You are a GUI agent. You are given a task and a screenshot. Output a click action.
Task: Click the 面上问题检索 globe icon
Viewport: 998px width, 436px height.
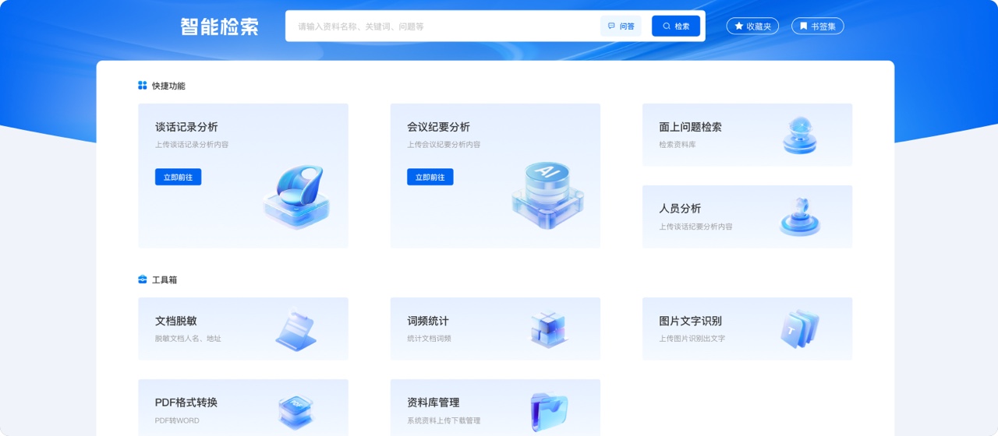(x=799, y=135)
